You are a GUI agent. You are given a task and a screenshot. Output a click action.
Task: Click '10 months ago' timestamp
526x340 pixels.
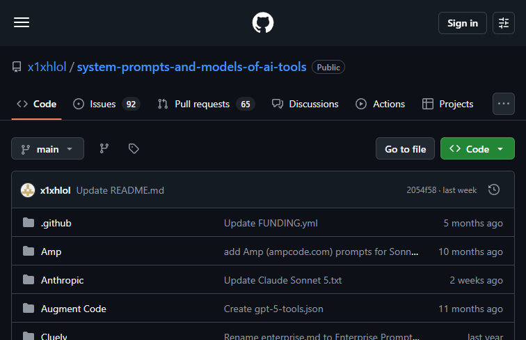coord(470,252)
